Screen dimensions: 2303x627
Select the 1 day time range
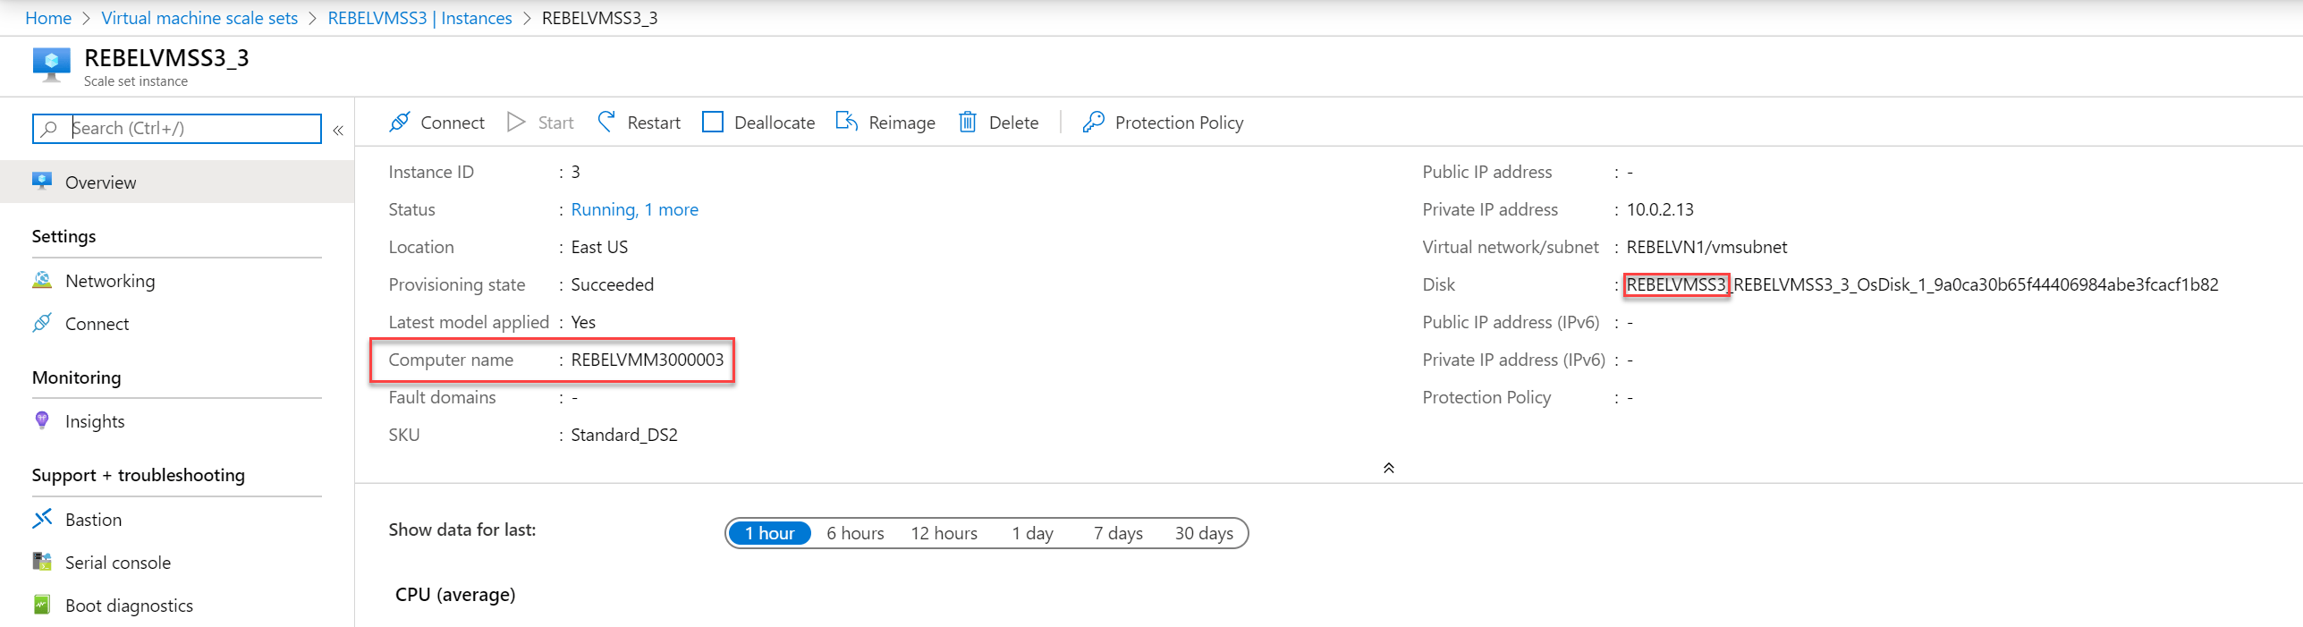[x=1033, y=533]
